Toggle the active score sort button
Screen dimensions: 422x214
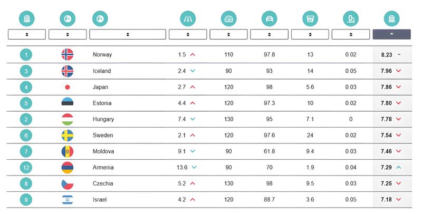[391, 34]
